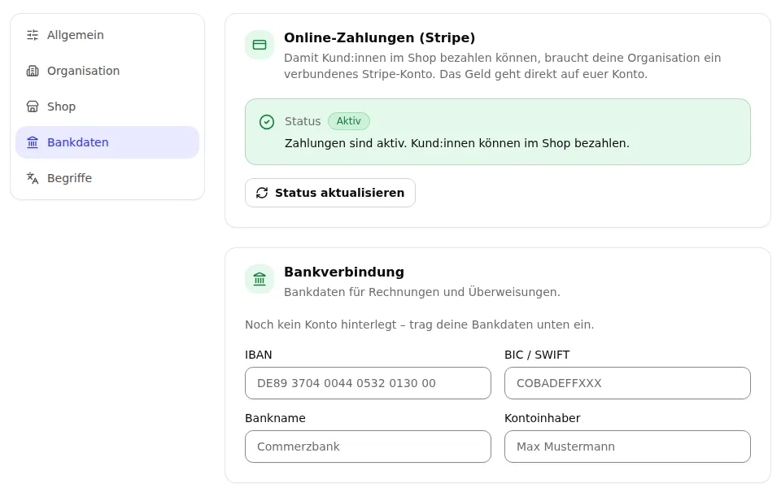
Task: Focus the Bankname input field
Action: [368, 447]
